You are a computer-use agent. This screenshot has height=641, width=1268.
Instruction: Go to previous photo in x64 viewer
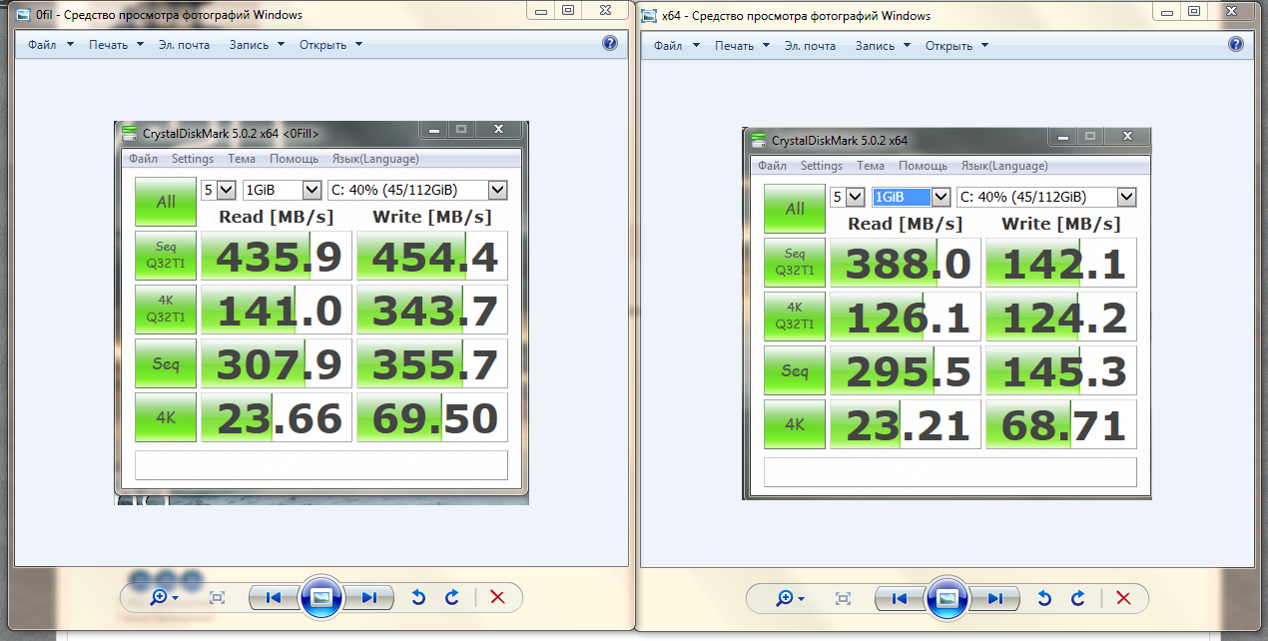[x=900, y=598]
